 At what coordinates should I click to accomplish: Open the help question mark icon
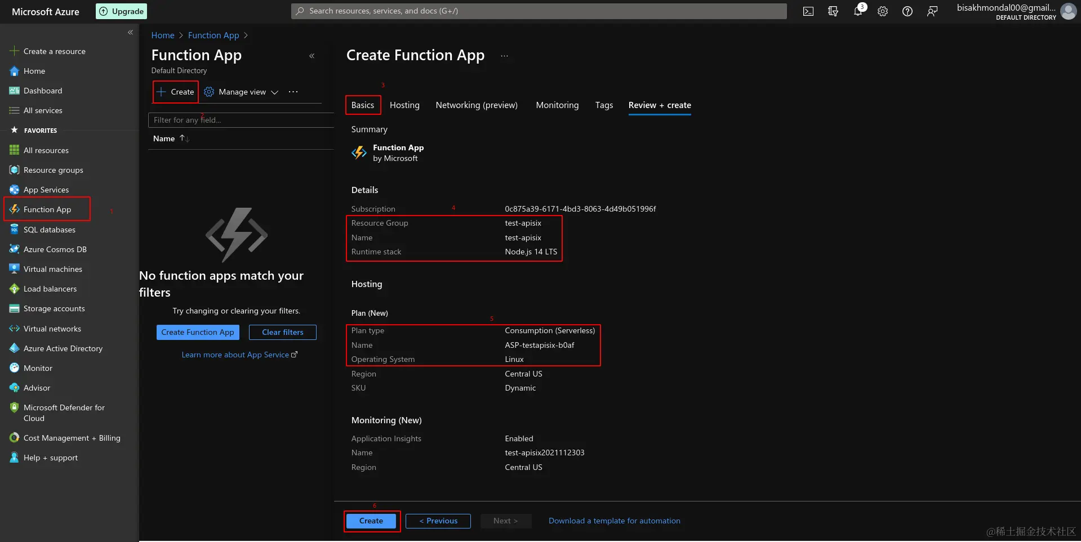pos(907,11)
